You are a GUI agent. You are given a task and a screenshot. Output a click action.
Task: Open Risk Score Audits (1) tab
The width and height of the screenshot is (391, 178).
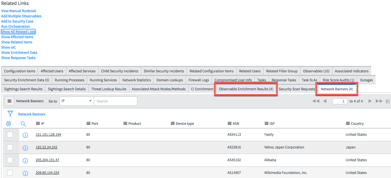tap(338, 80)
